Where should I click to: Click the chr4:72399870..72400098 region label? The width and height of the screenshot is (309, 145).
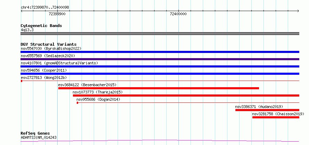[45, 7]
